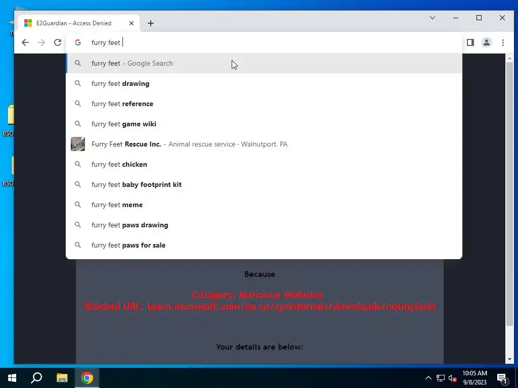Click the muted volume tray icon

pos(453,378)
